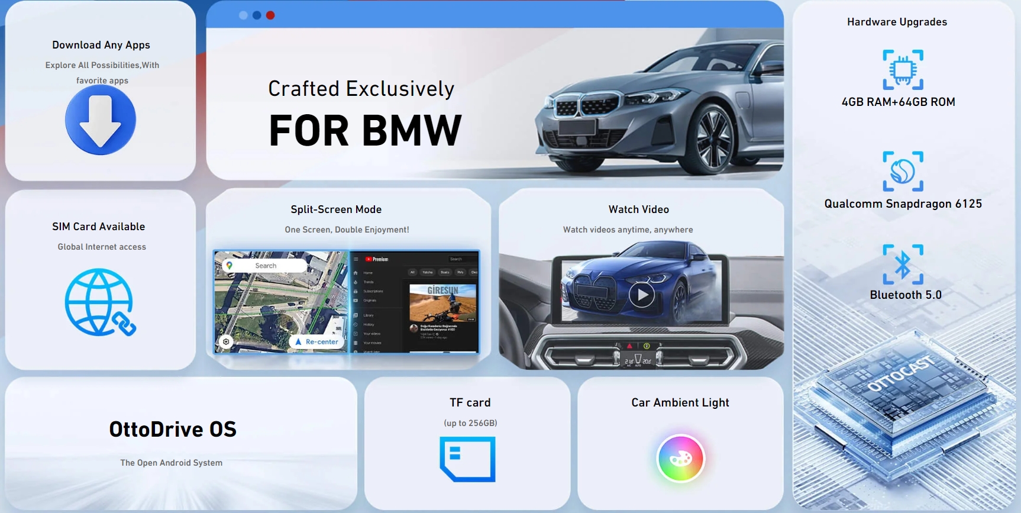Click the YouTube Premium logo
The width and height of the screenshot is (1021, 513).
click(377, 259)
